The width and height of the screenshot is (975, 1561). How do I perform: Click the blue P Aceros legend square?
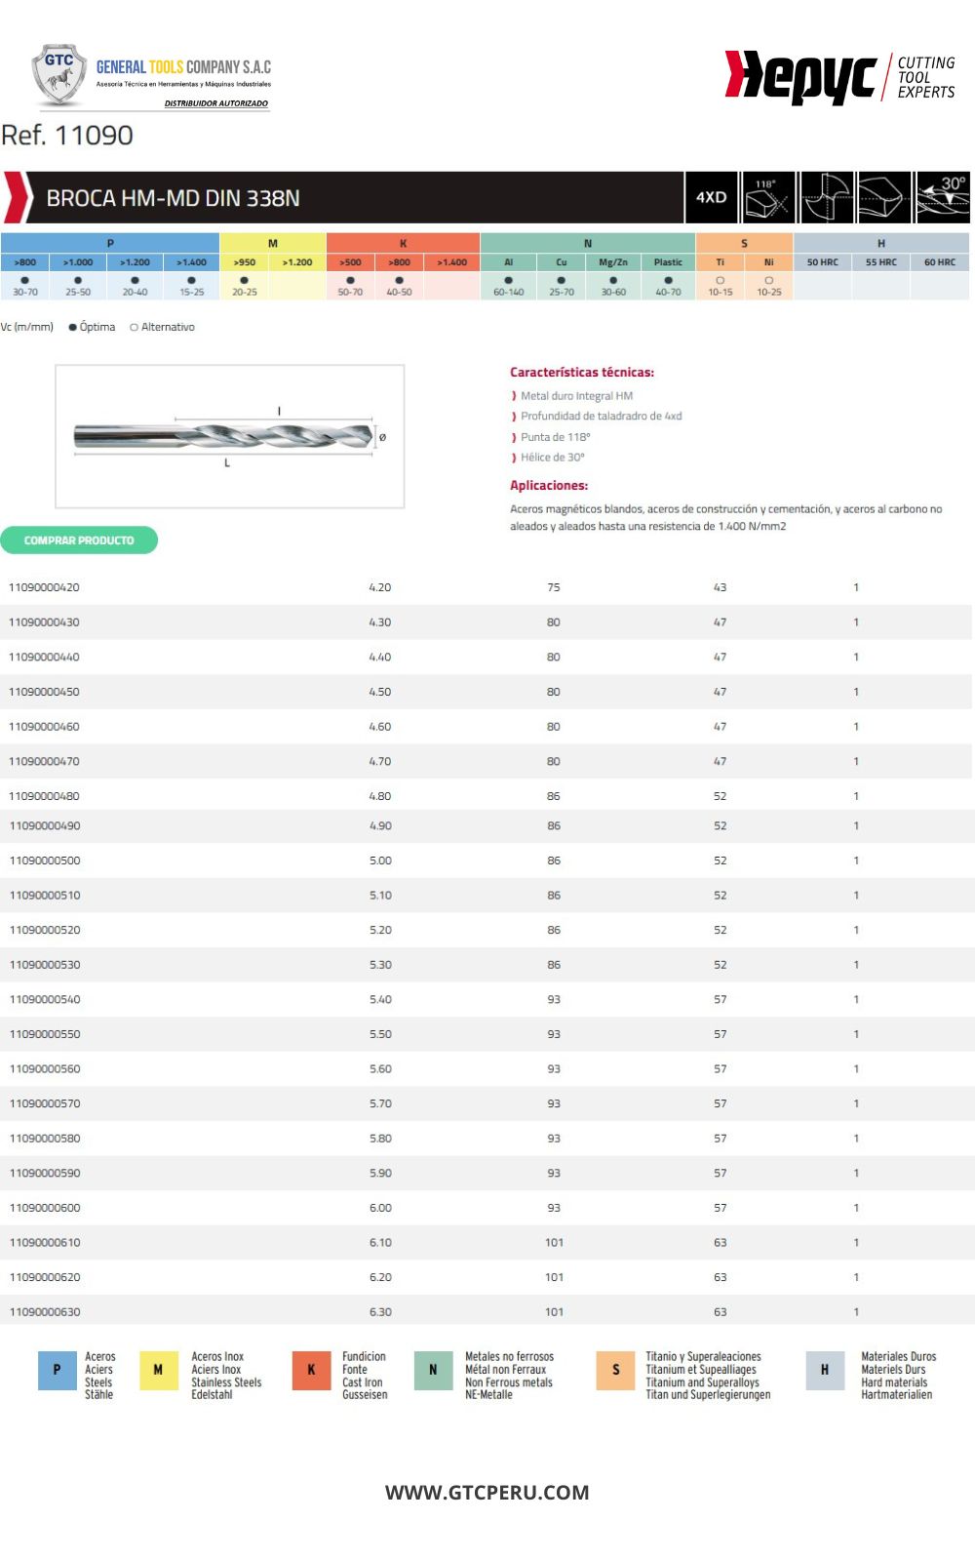57,1370
